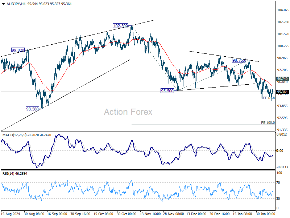Select the RSI(14) 46.2594 indicator label

pyautogui.click(x=15, y=174)
